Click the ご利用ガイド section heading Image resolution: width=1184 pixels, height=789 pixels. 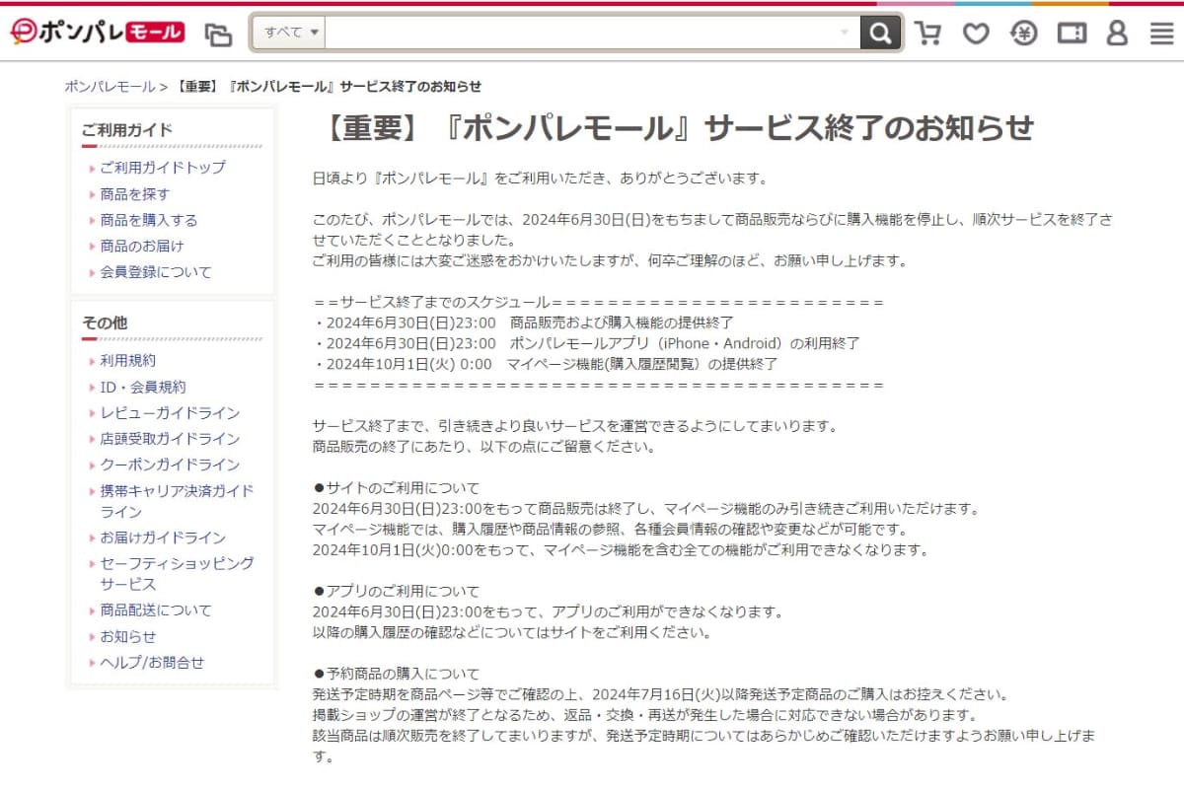pyautogui.click(x=126, y=129)
